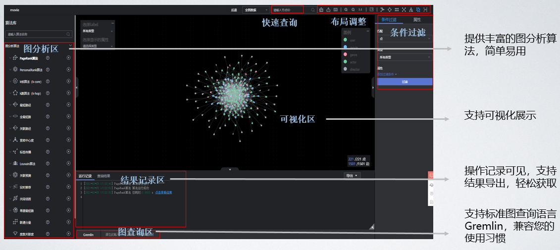Viewport: 560px width, 250px height.
Task: Select the 全最短路 algorithm row
Action: pyautogui.click(x=39, y=116)
